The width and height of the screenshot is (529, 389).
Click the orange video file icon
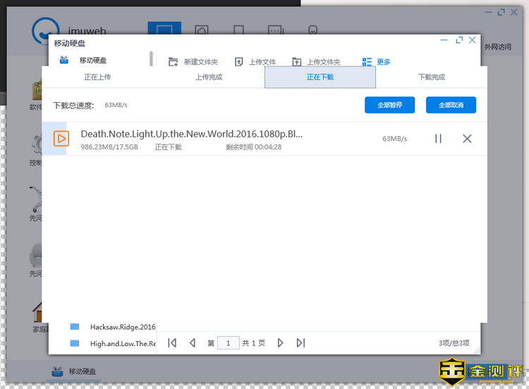pyautogui.click(x=61, y=139)
